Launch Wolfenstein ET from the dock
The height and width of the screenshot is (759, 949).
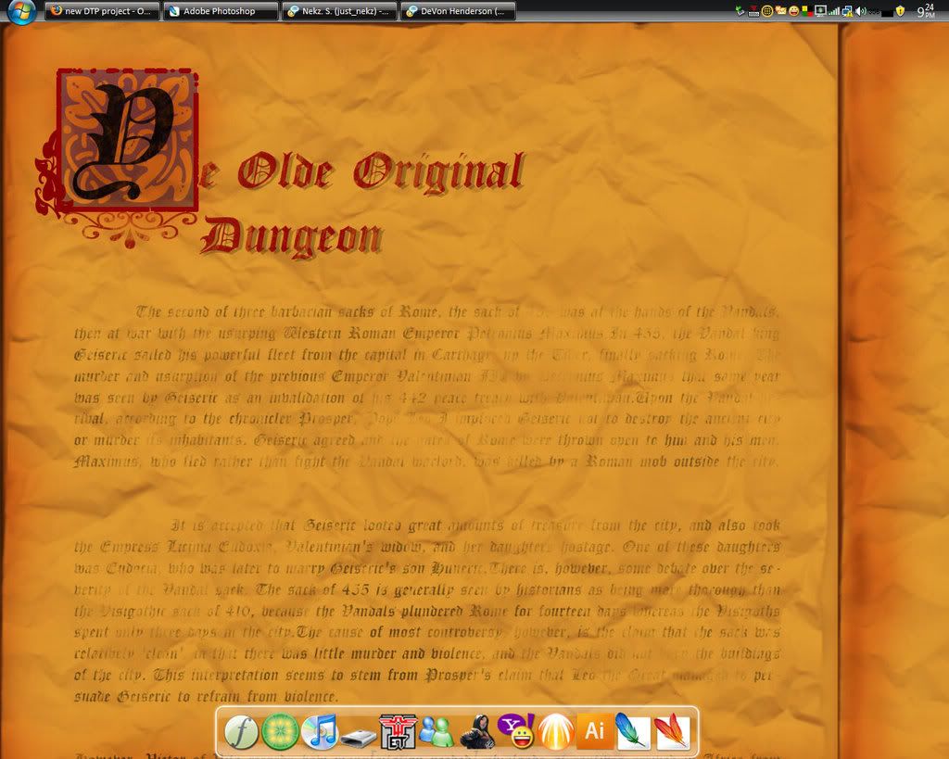398,732
